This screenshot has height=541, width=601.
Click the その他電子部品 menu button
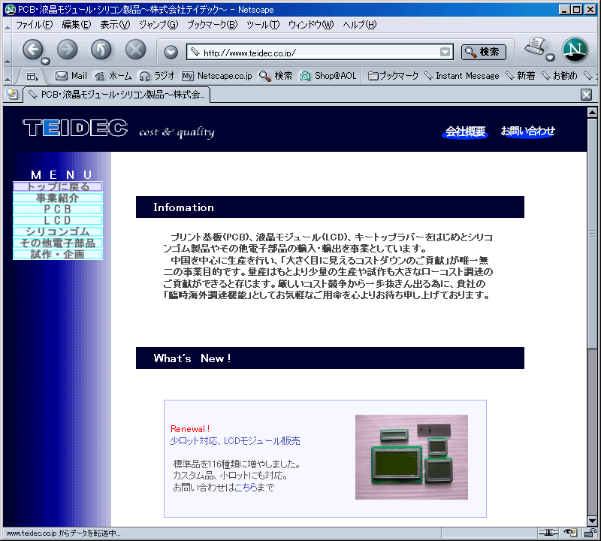pos(58,243)
